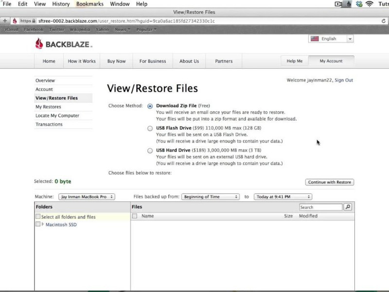
Task: Open Buy Now nav tab
Action: 116,61
